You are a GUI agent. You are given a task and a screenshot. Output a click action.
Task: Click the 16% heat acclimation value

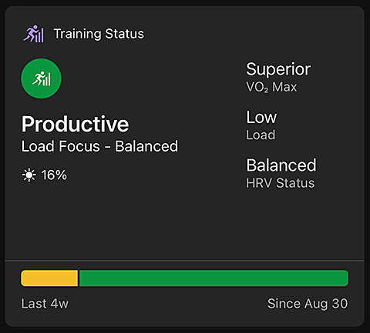point(54,175)
